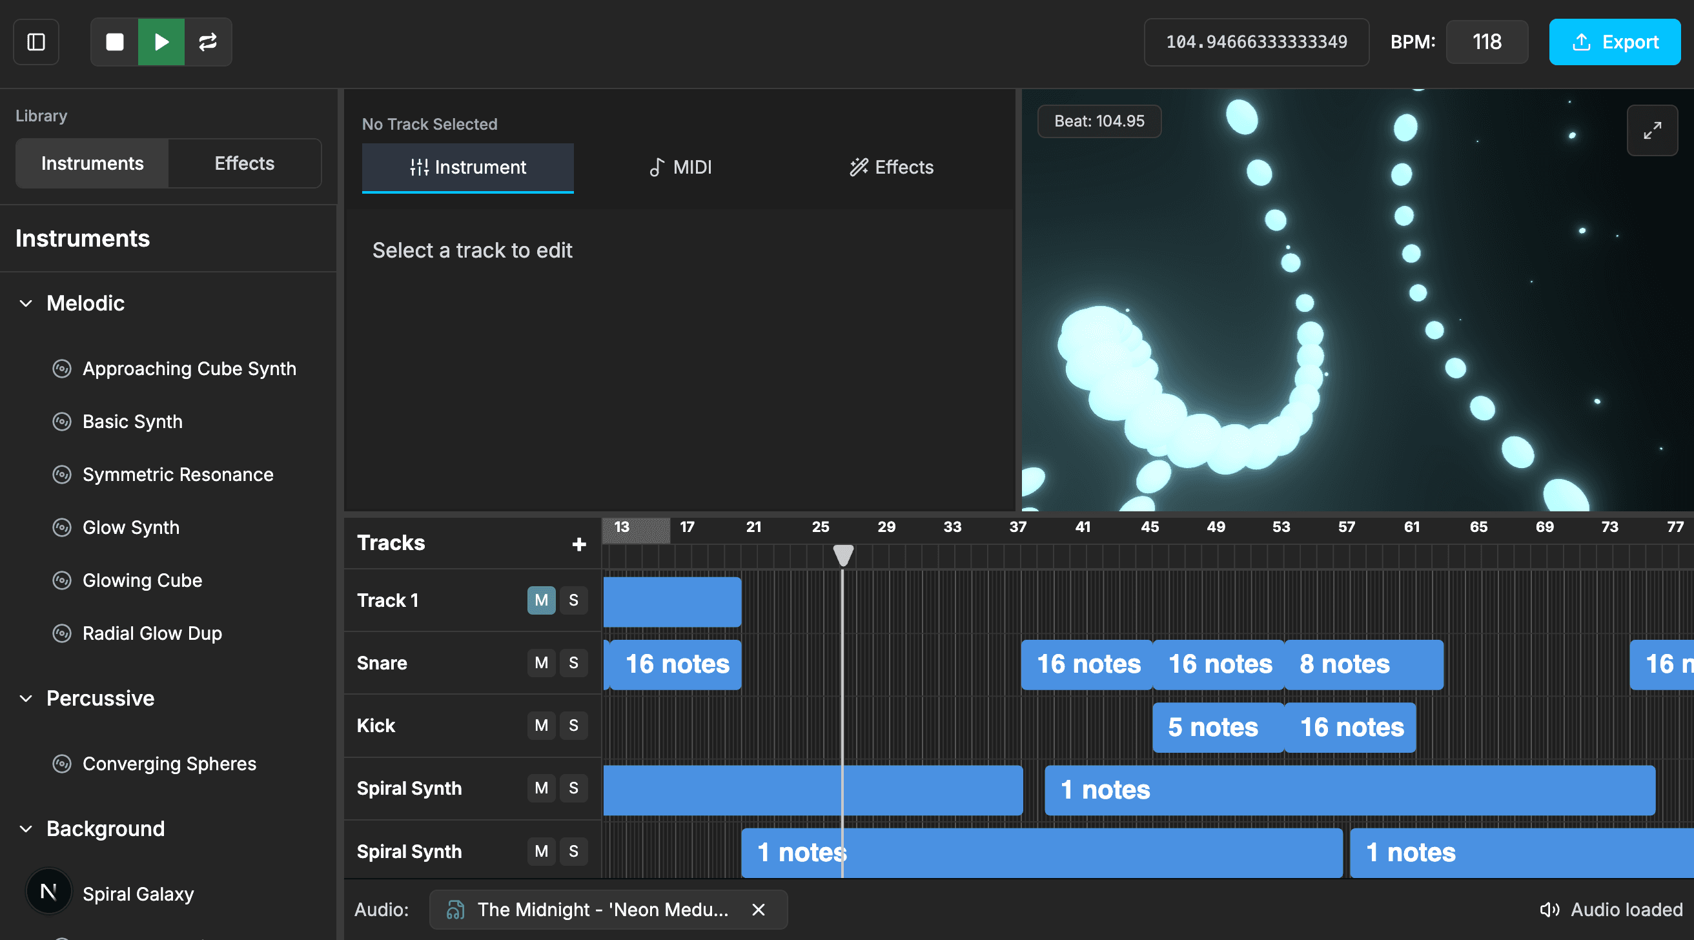Viewport: 1694px width, 940px height.
Task: Add a new track with plus icon
Action: [578, 544]
